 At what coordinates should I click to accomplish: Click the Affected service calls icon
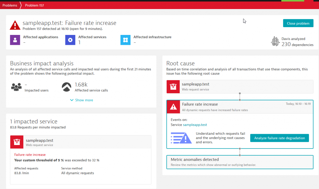tap(67, 87)
